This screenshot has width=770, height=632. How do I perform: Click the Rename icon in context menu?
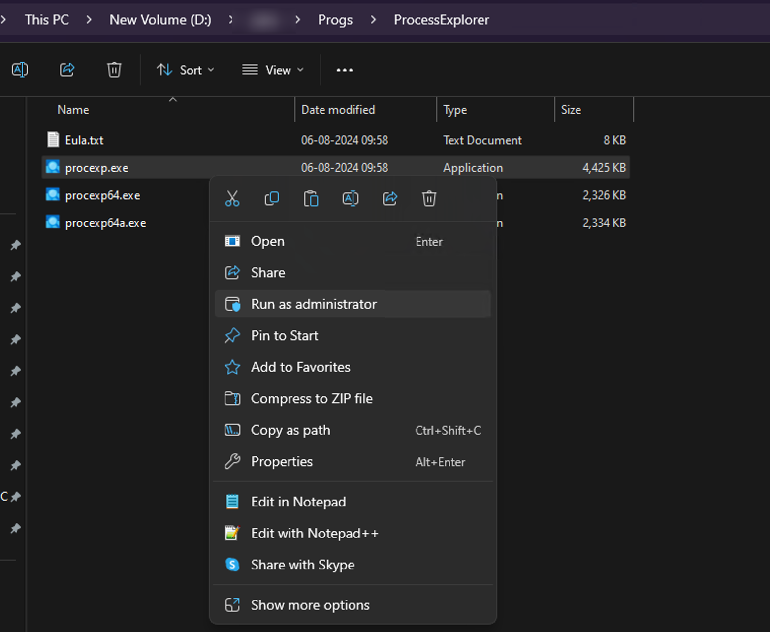click(351, 199)
